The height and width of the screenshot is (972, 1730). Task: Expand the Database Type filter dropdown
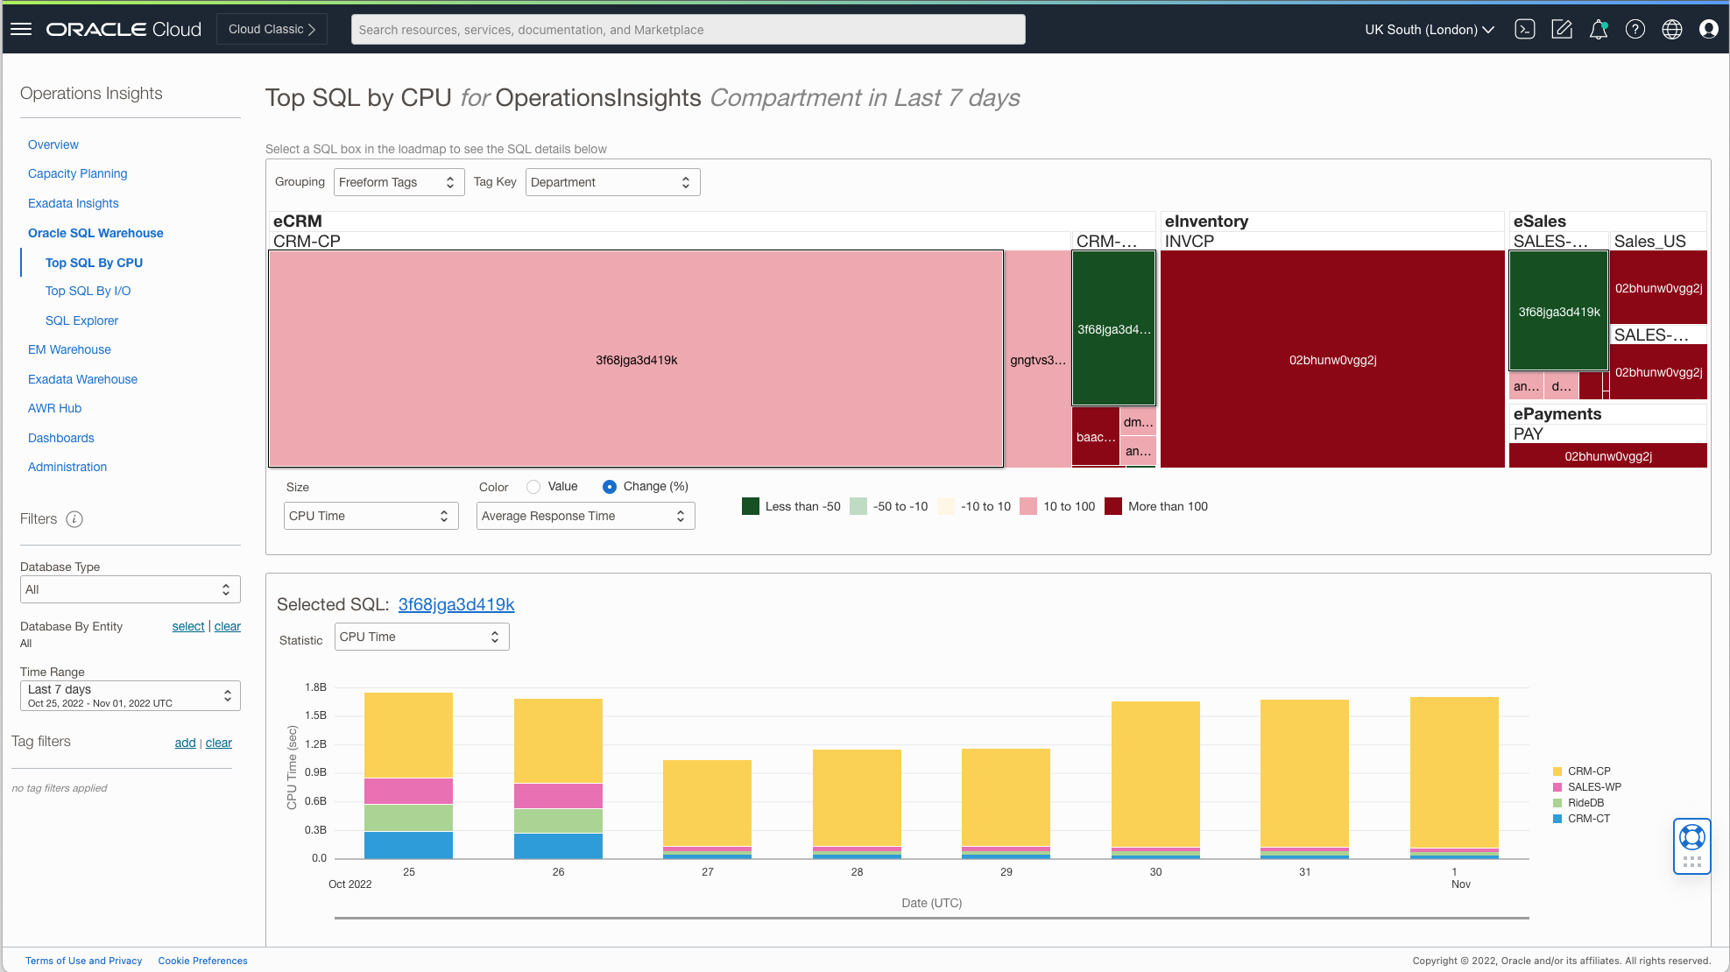click(x=130, y=589)
